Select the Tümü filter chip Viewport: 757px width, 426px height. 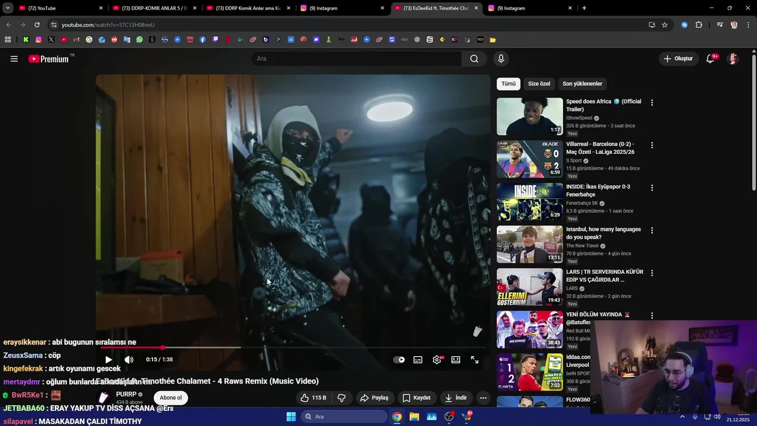[509, 83]
